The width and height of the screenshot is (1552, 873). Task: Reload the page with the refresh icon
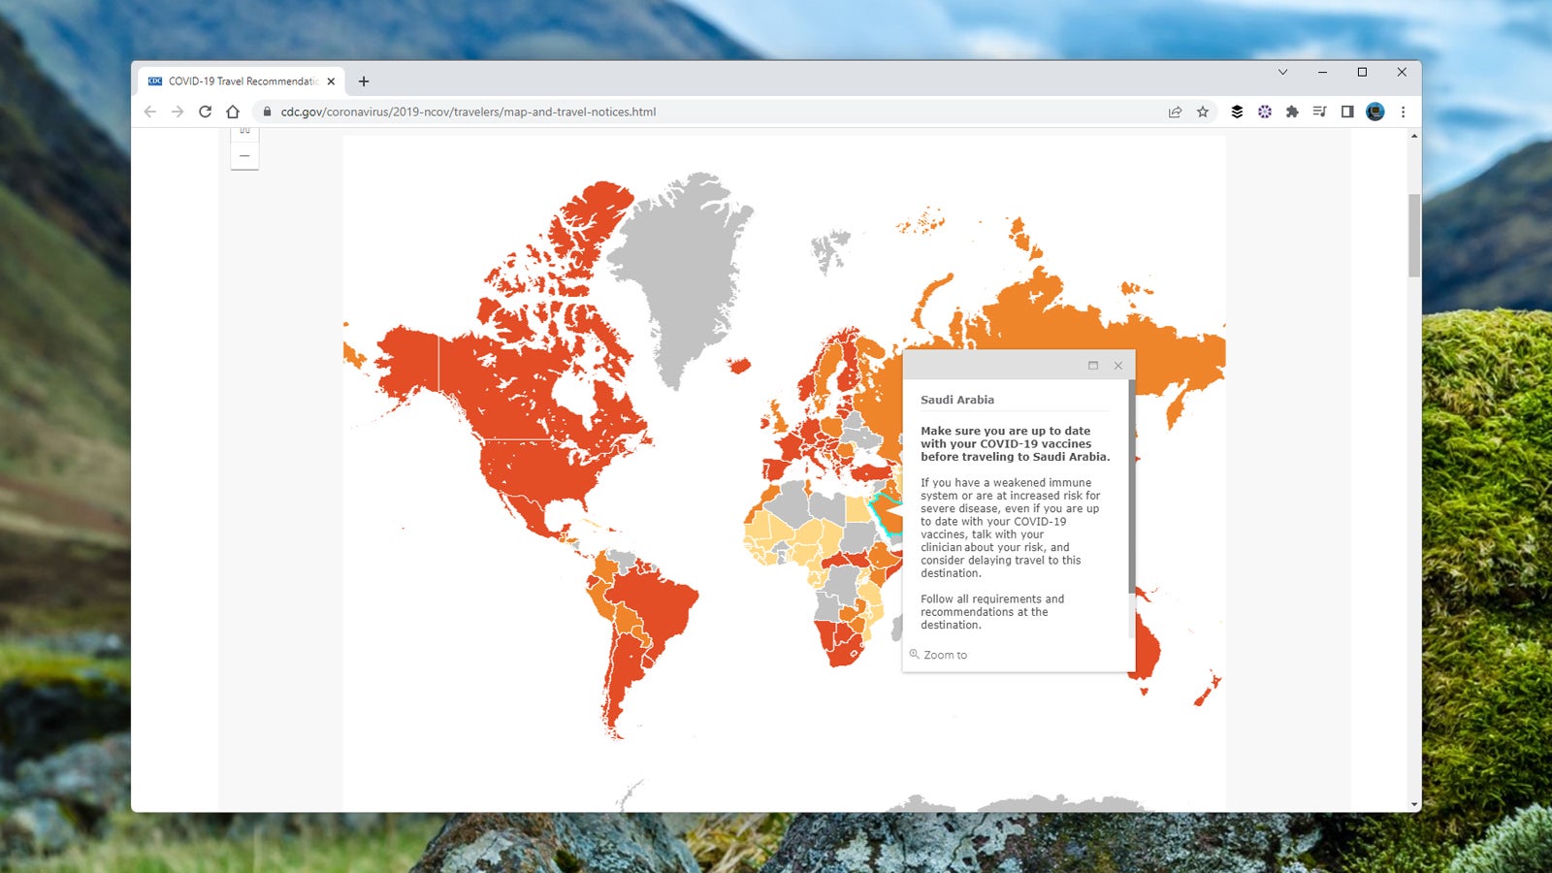tap(204, 112)
